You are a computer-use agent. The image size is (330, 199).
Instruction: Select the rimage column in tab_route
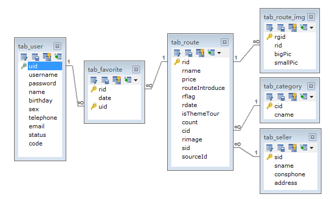[192, 139]
